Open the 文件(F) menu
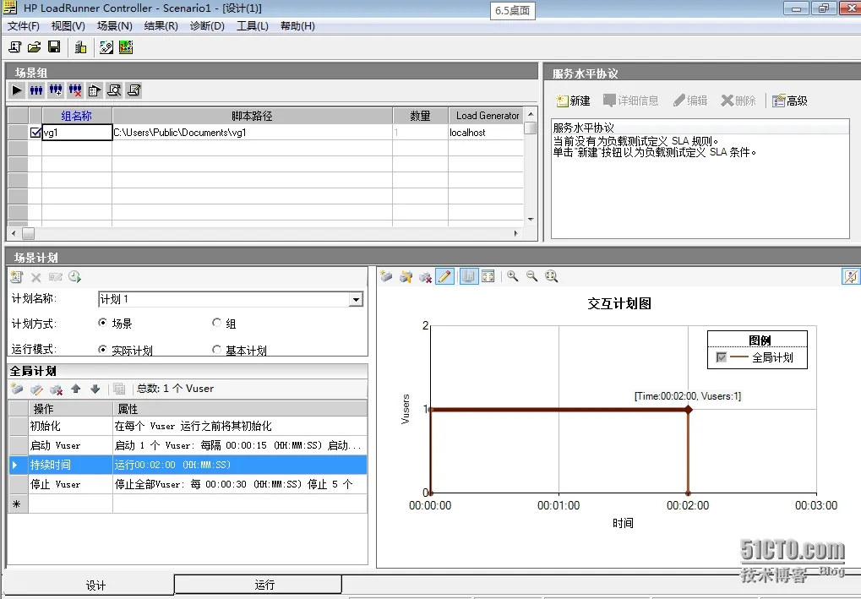The height and width of the screenshot is (599, 861). click(x=23, y=26)
